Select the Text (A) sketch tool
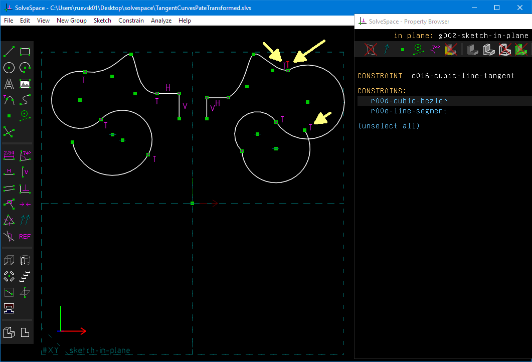Screen dimensions: 532x362 click(x=9, y=83)
